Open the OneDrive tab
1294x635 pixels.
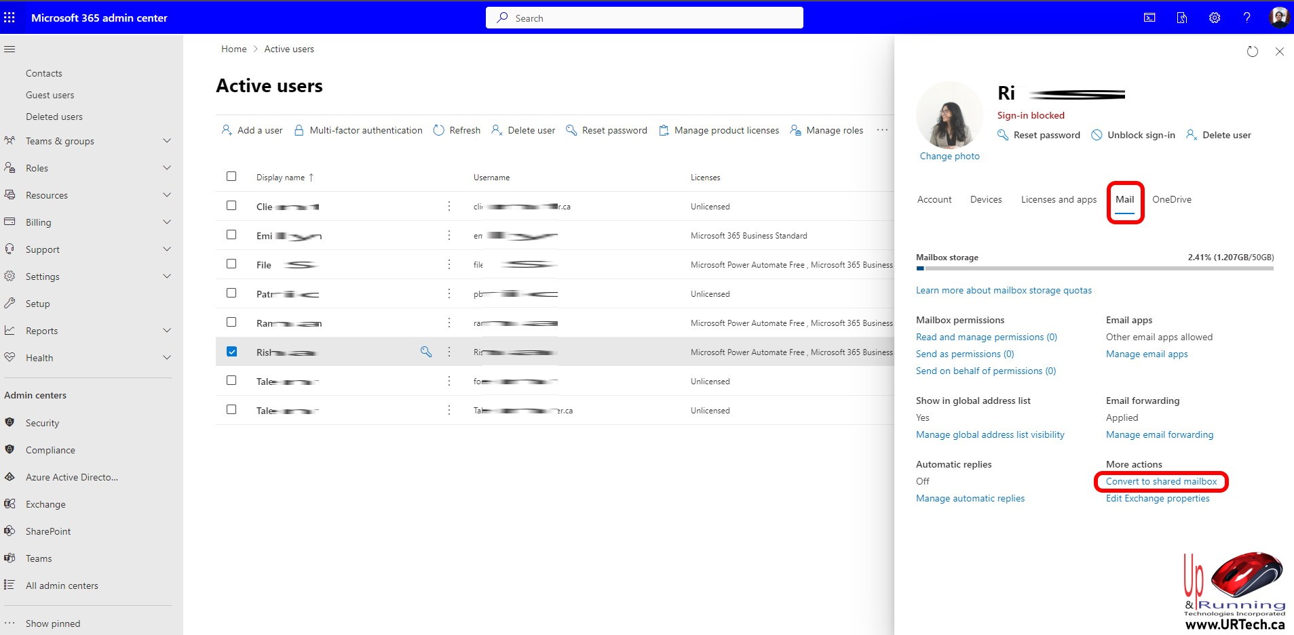point(1171,199)
